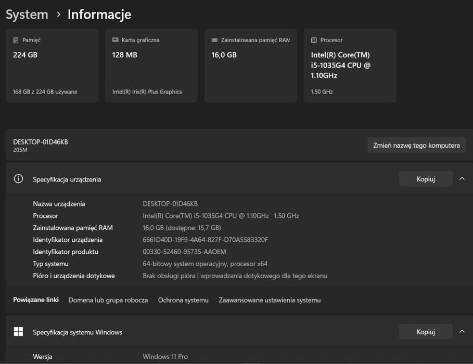Open Domena lub grupa robocza link
The width and height of the screenshot is (473, 364).
coord(108,300)
